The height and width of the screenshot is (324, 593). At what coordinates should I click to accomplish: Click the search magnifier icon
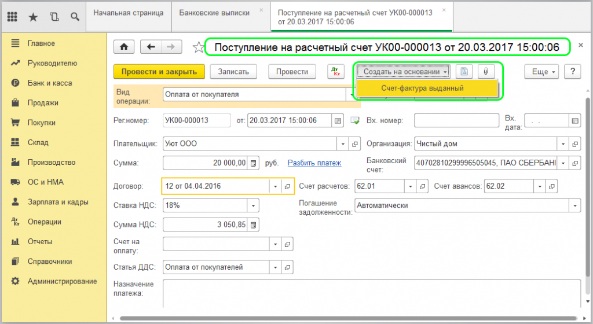75,17
